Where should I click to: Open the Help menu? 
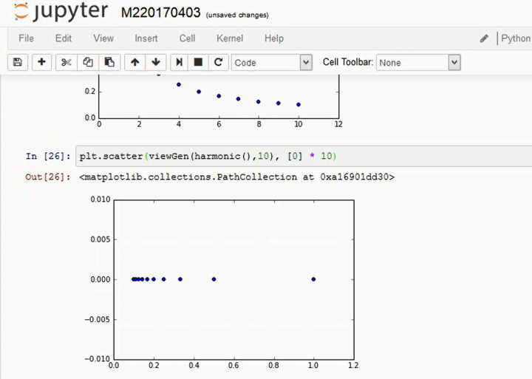click(x=274, y=38)
